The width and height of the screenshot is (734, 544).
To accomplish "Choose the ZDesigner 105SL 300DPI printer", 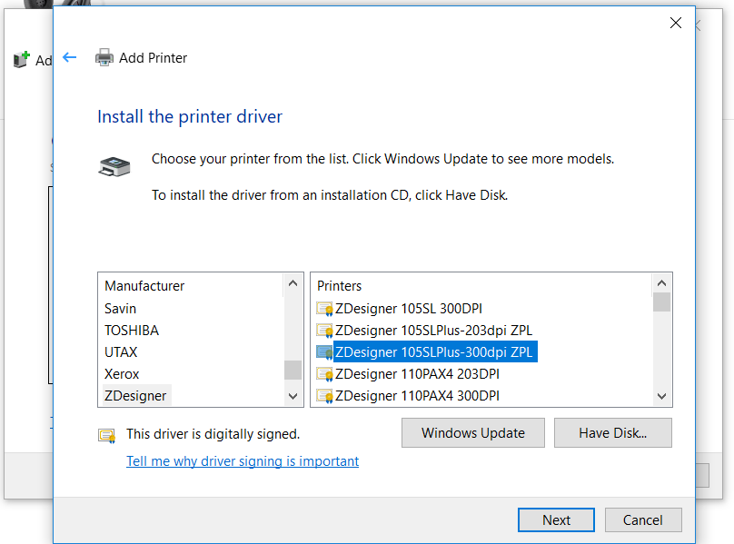I will (x=400, y=309).
